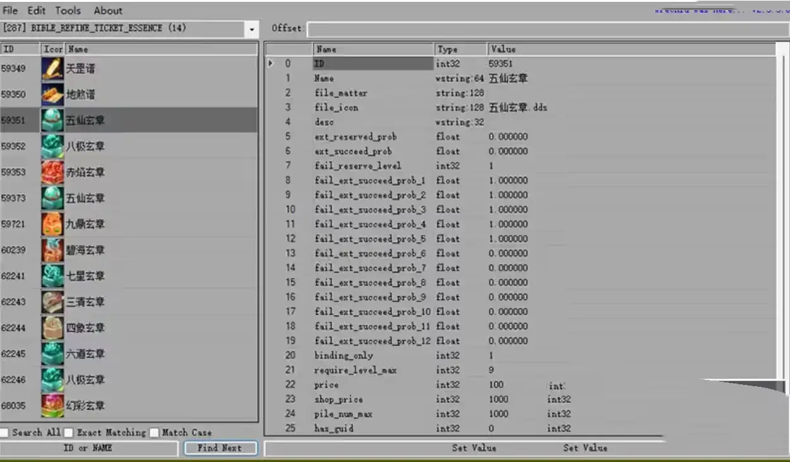The height and width of the screenshot is (462, 790).
Task: Click the price value 100
Action: (x=496, y=384)
